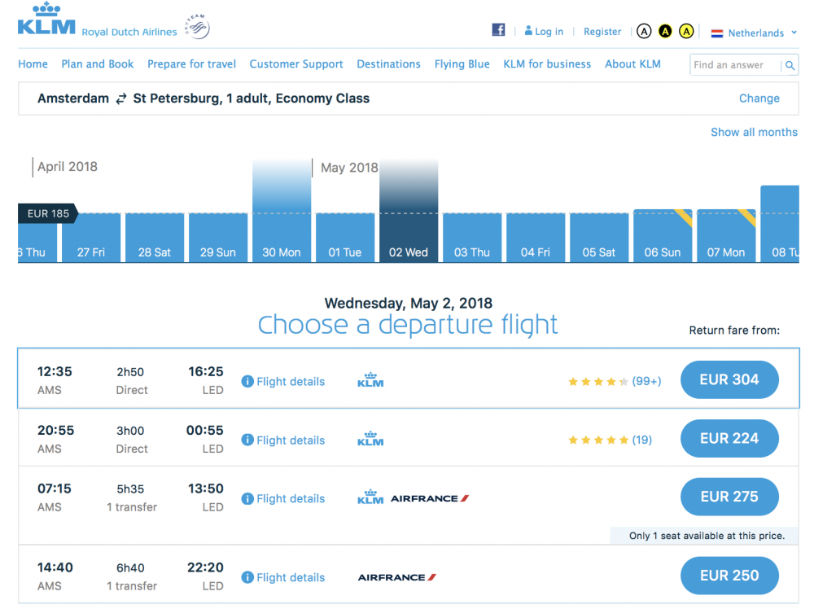Click the Netherlands flag icon

717,33
